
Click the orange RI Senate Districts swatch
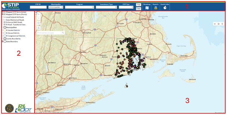tap(5, 30)
